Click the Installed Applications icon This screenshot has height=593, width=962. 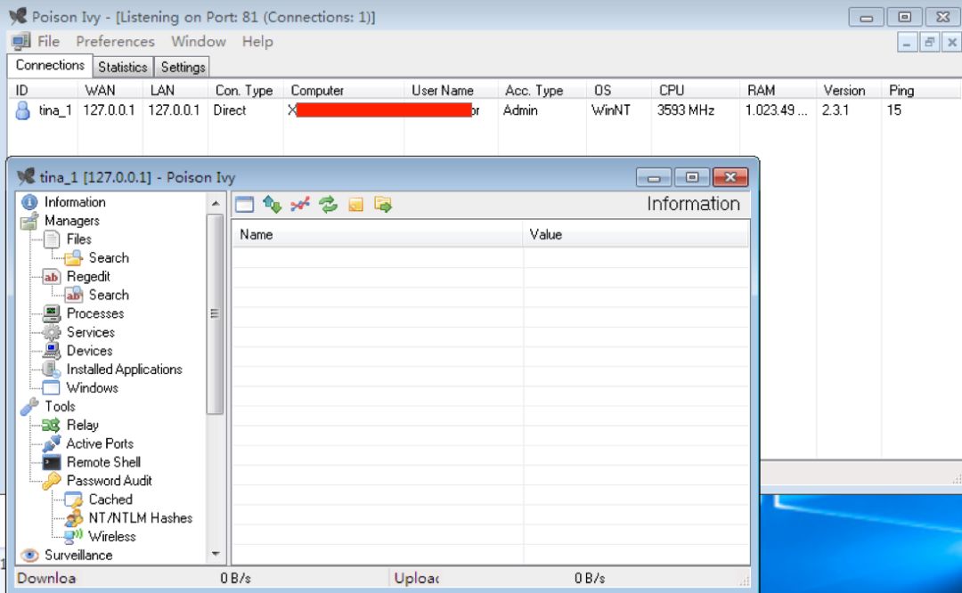click(x=52, y=370)
